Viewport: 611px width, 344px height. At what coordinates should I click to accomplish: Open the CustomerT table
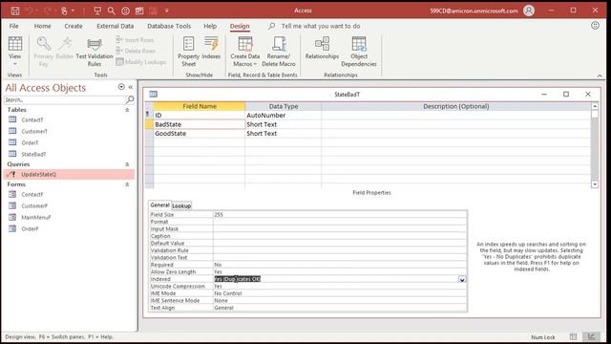click(x=34, y=131)
